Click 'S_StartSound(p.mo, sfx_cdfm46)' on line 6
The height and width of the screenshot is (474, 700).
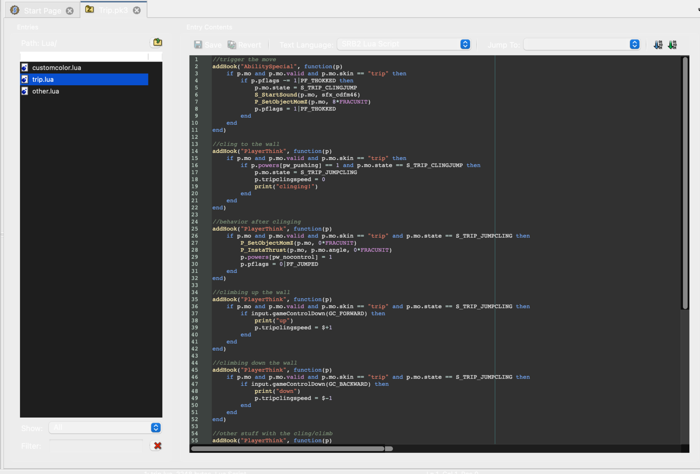[x=307, y=95]
